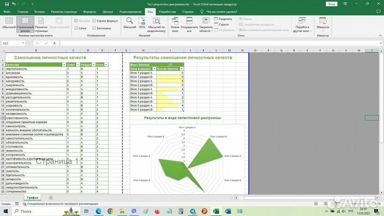The height and width of the screenshot is (216, 384).
Task: Hide the window with Скрыть
Action: point(222,25)
